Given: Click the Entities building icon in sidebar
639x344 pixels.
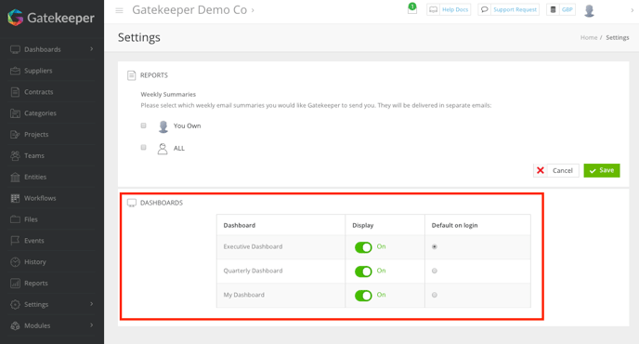Looking at the screenshot, I should 15,177.
